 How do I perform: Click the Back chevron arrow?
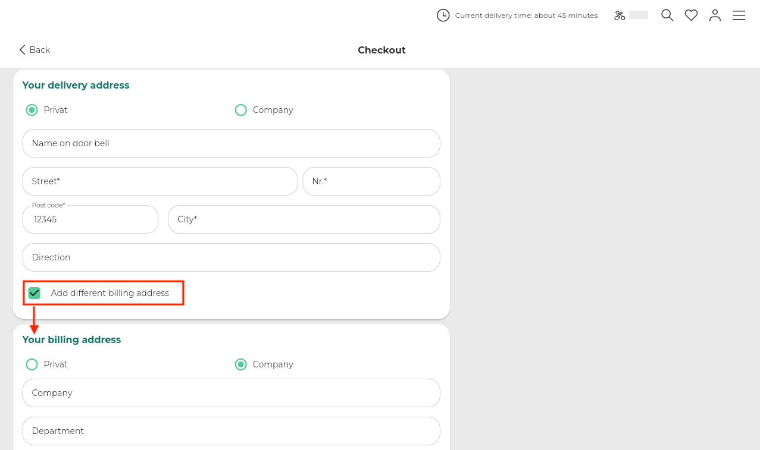[23, 50]
